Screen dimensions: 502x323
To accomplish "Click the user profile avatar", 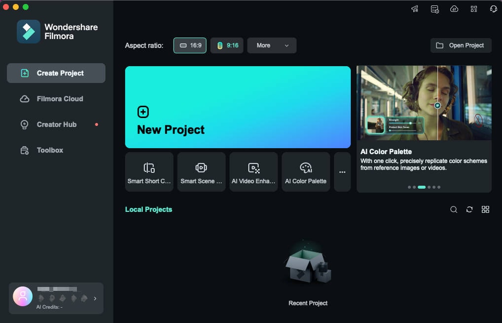I will click(22, 296).
